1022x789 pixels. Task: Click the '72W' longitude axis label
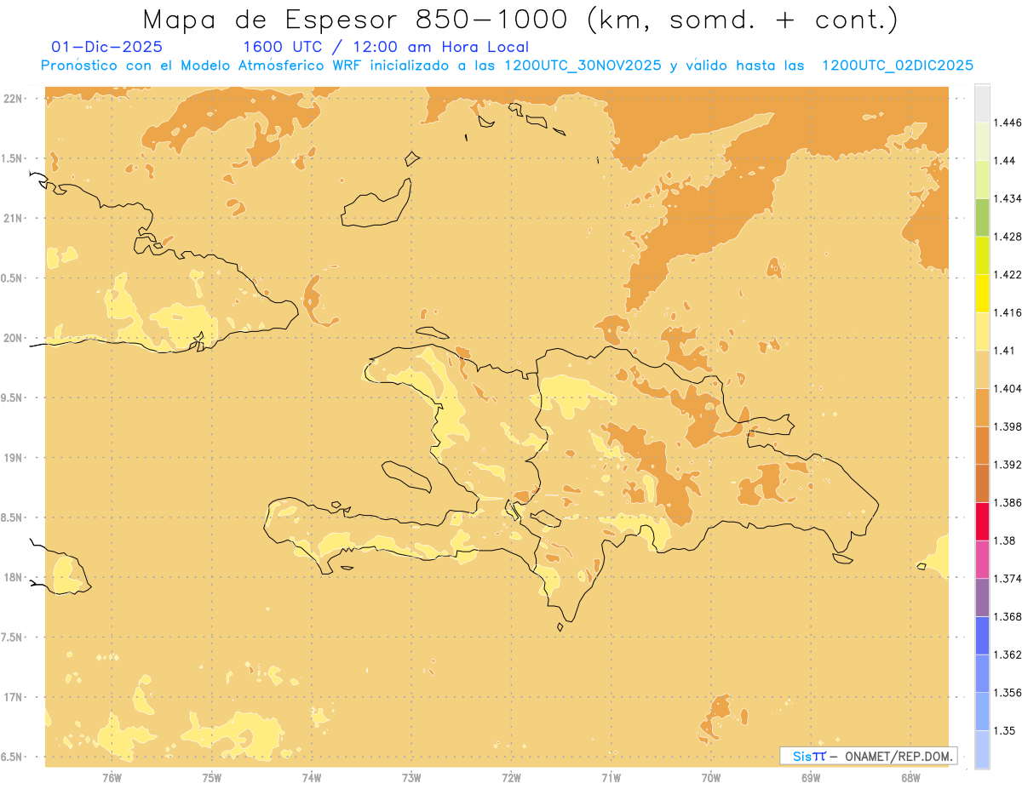[511, 778]
